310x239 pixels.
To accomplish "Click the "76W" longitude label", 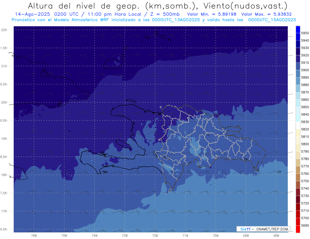I will click(x=34, y=235).
